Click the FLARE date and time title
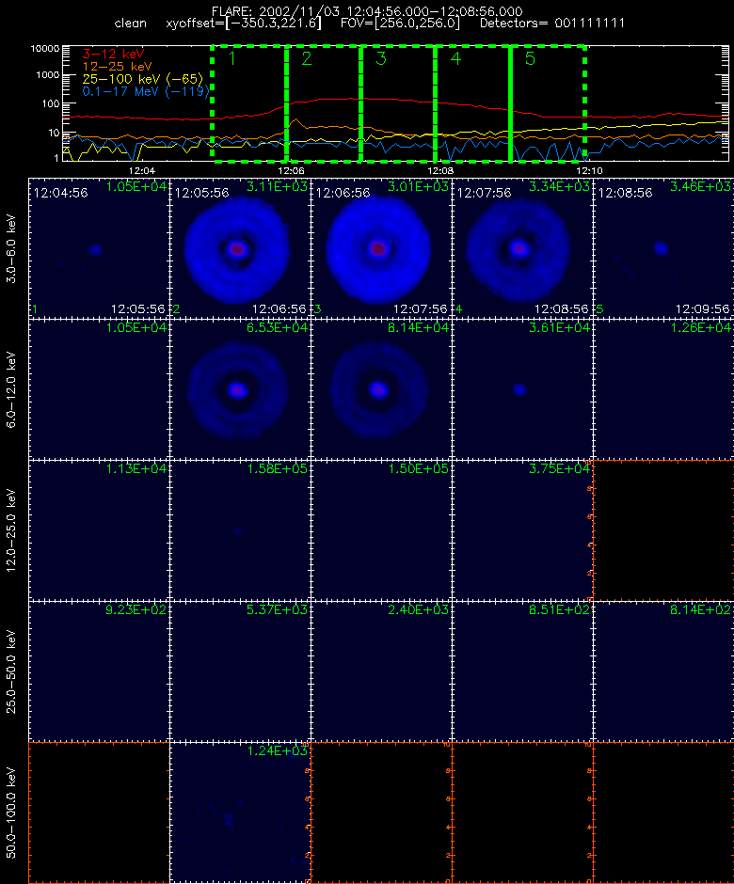Image resolution: width=734 pixels, height=884 pixels. [367, 11]
